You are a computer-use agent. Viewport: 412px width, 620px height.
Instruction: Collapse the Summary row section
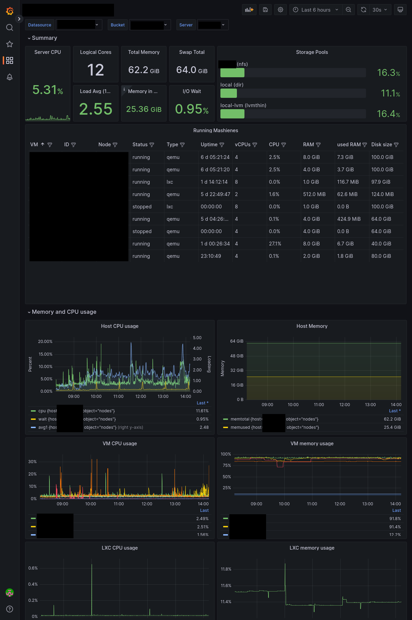coord(44,38)
